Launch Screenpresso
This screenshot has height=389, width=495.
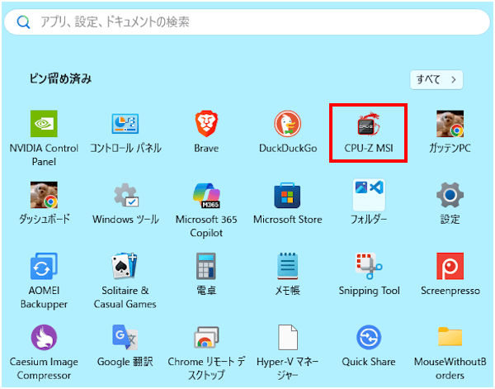[x=450, y=266]
